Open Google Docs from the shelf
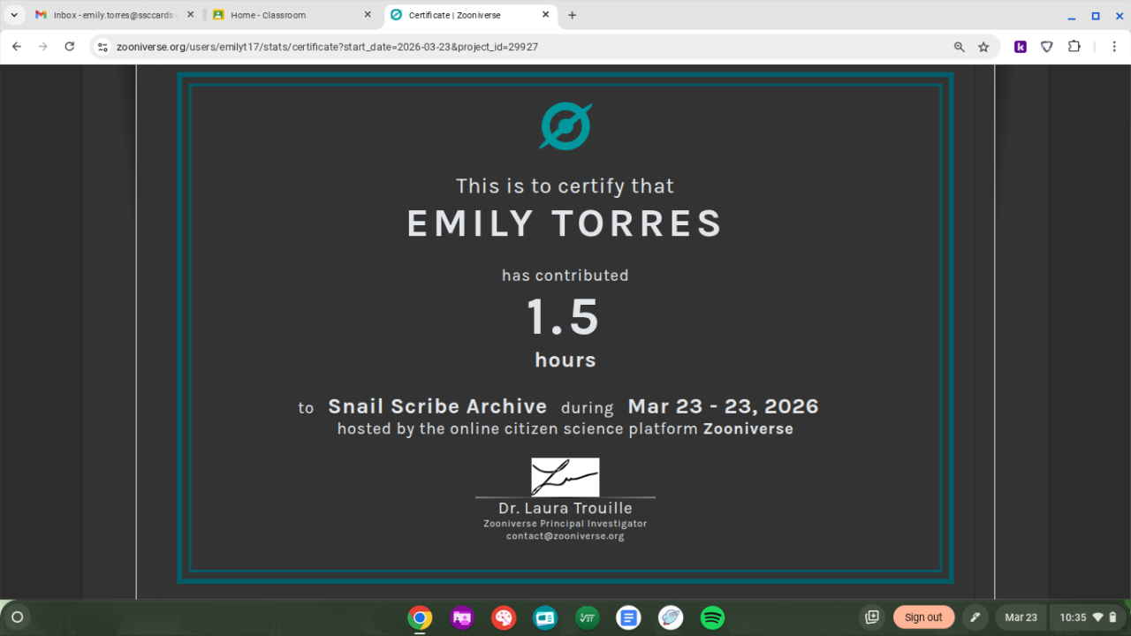This screenshot has width=1131, height=636. tap(628, 617)
